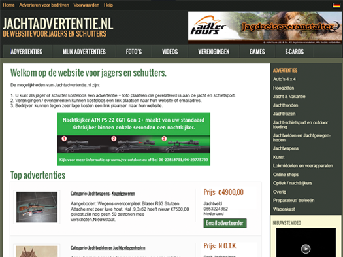Open the Help link in top bar

pyautogui.click(x=108, y=5)
